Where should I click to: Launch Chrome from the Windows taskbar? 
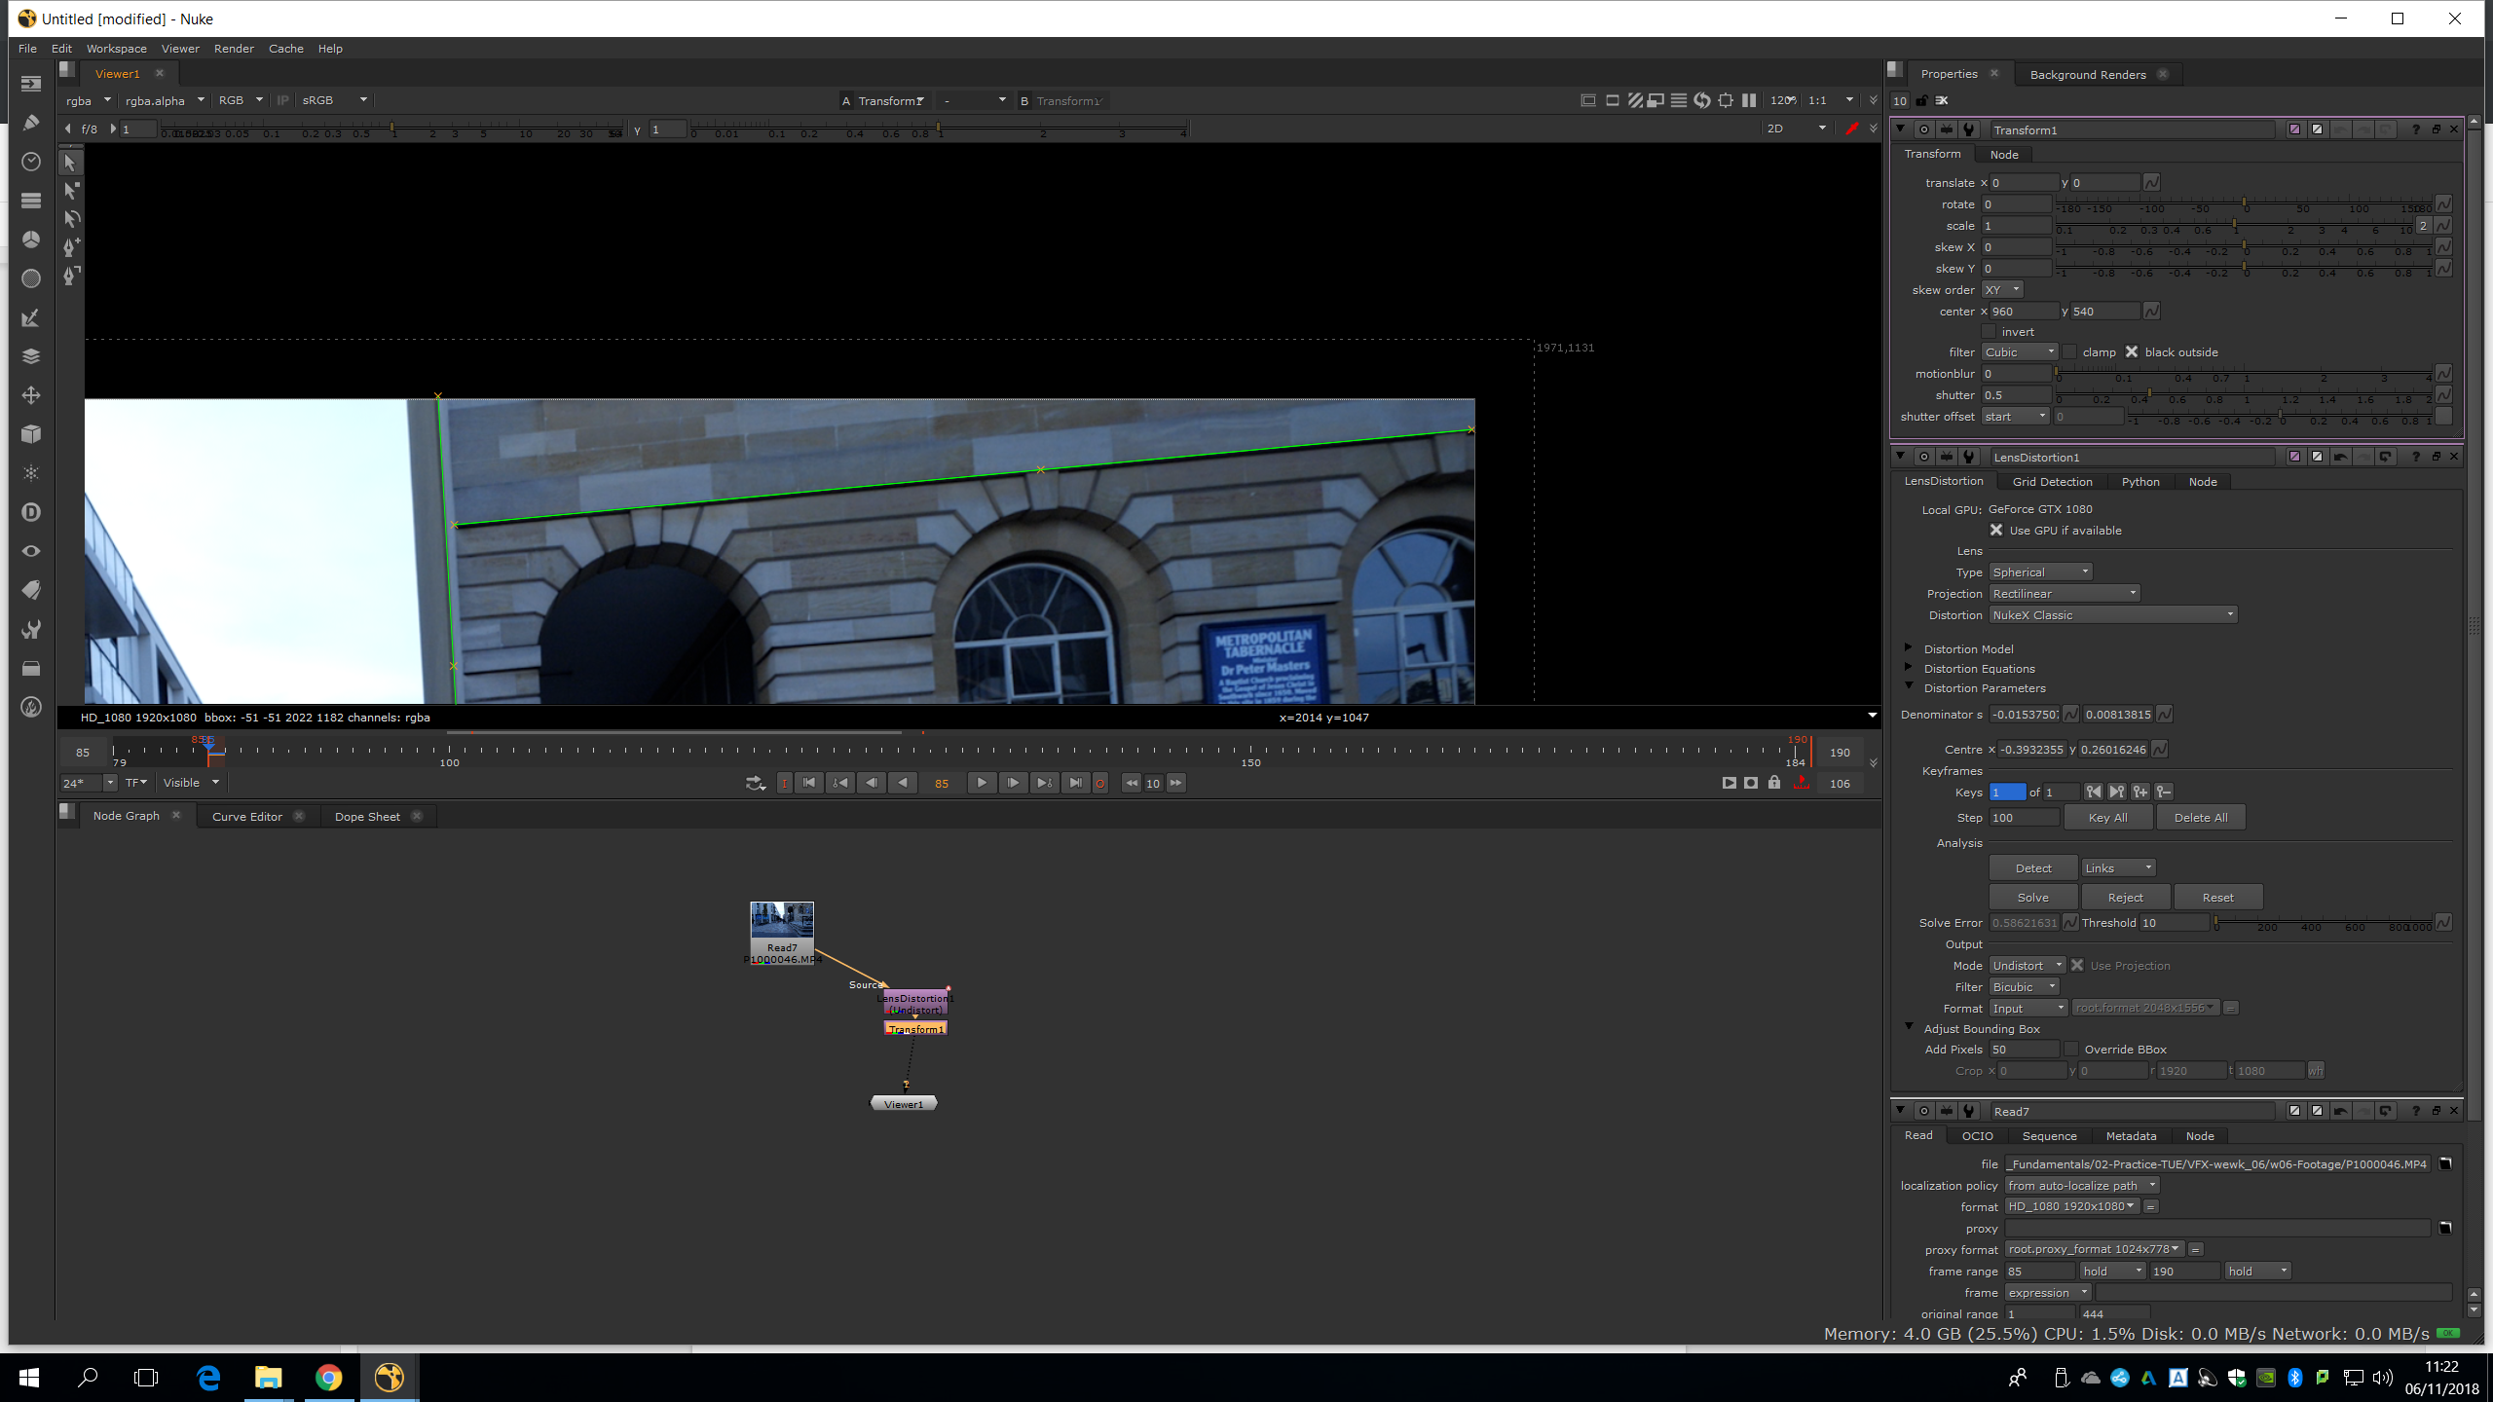[328, 1378]
